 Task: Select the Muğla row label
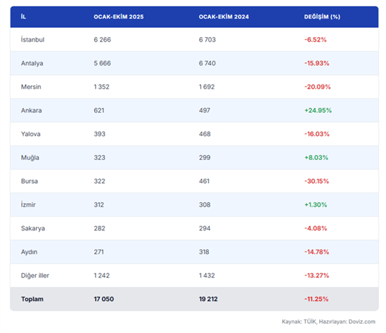coord(30,158)
